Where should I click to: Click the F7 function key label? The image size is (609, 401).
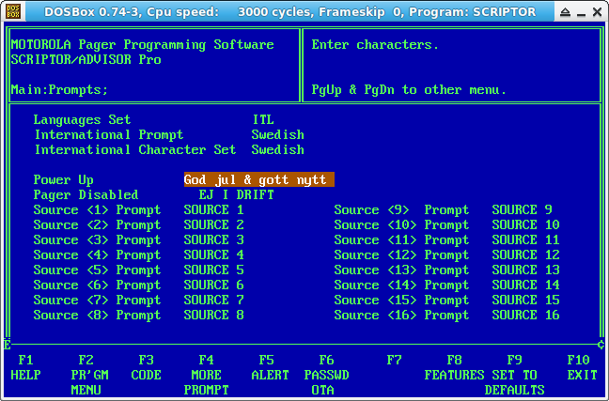click(394, 361)
